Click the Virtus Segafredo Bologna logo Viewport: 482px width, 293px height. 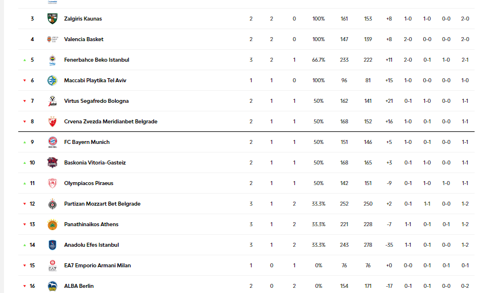tap(52, 101)
